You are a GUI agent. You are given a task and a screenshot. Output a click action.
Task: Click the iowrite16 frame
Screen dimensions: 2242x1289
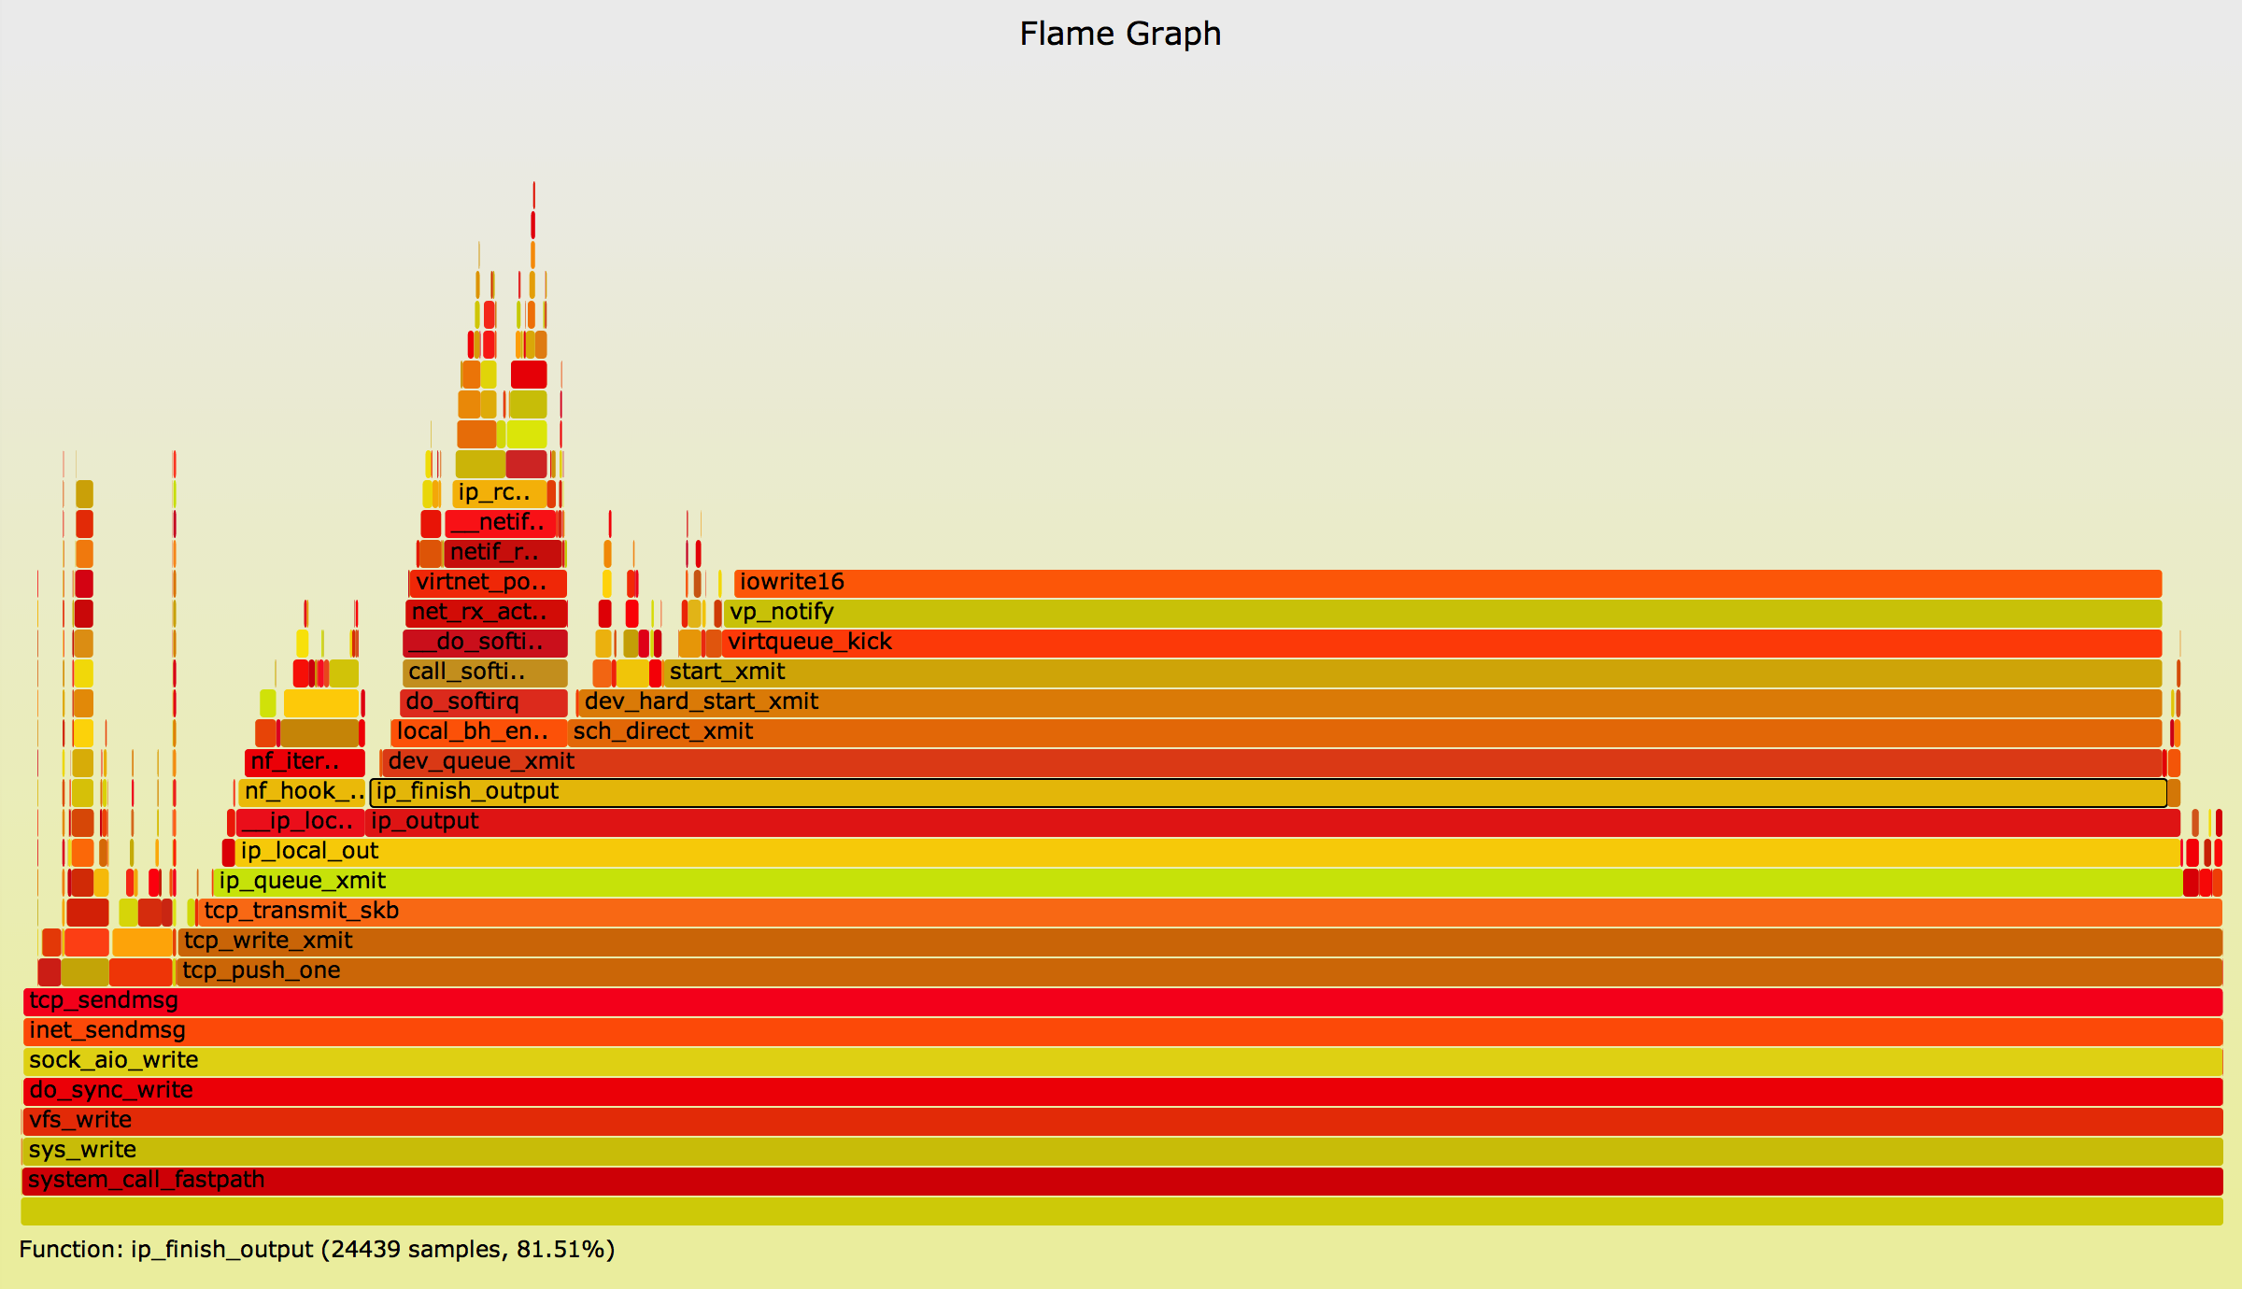click(1448, 583)
